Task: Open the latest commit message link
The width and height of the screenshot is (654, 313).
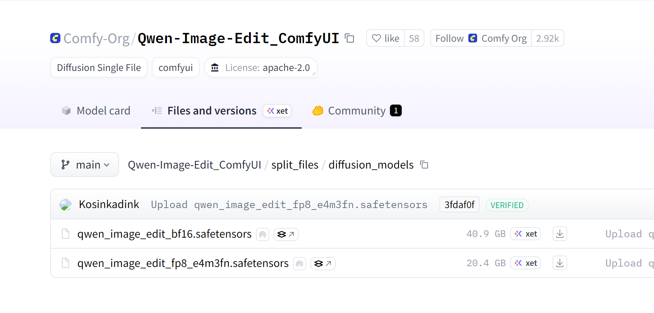Action: coord(289,205)
